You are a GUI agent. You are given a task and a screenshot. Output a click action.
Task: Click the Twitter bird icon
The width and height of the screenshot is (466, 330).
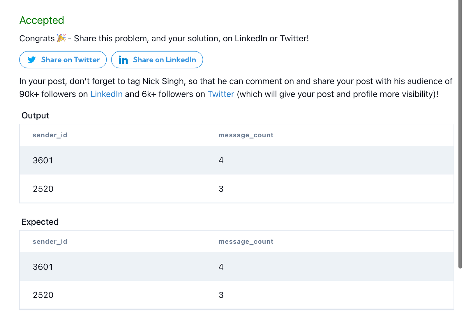[x=31, y=60]
